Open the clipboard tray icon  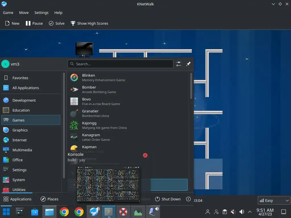(225, 212)
